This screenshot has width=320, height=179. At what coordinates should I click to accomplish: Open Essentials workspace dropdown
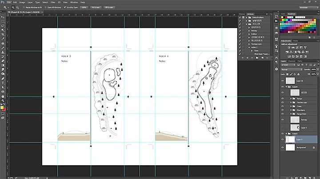(x=308, y=8)
